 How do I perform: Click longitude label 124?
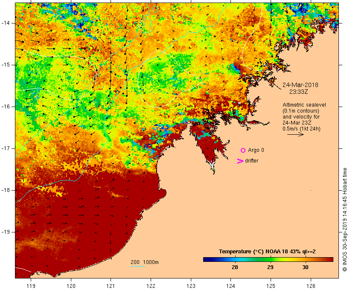click(x=231, y=286)
